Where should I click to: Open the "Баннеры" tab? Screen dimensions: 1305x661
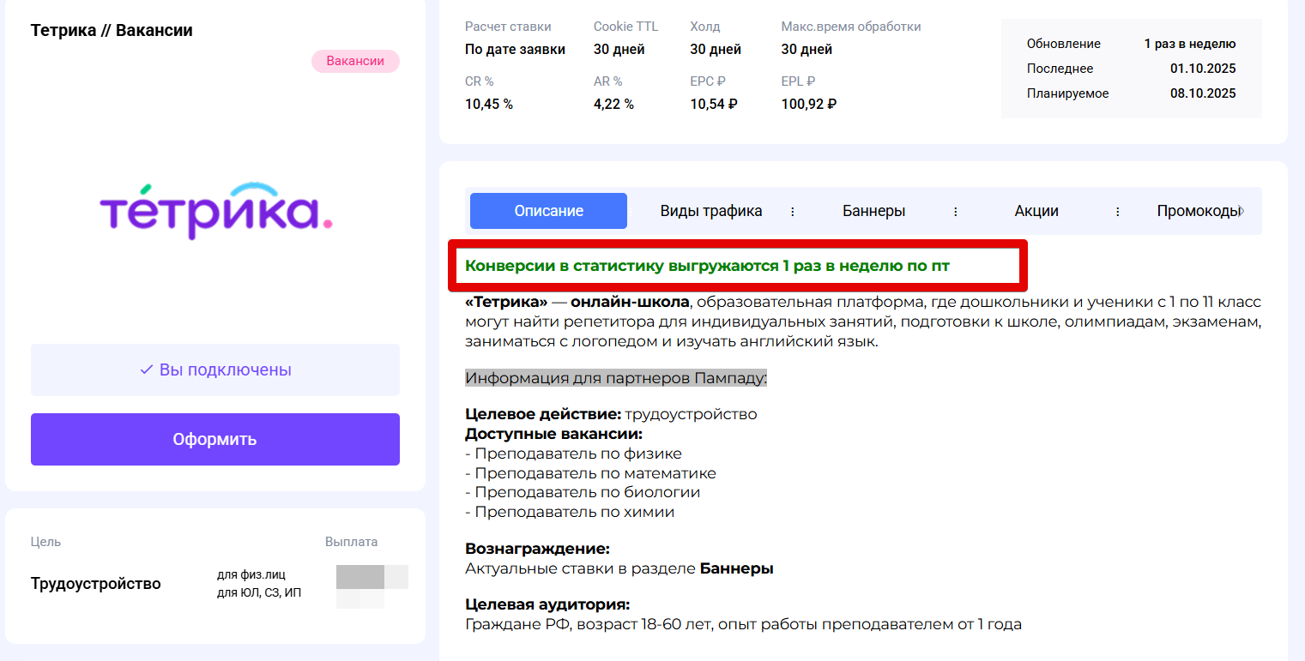(873, 211)
